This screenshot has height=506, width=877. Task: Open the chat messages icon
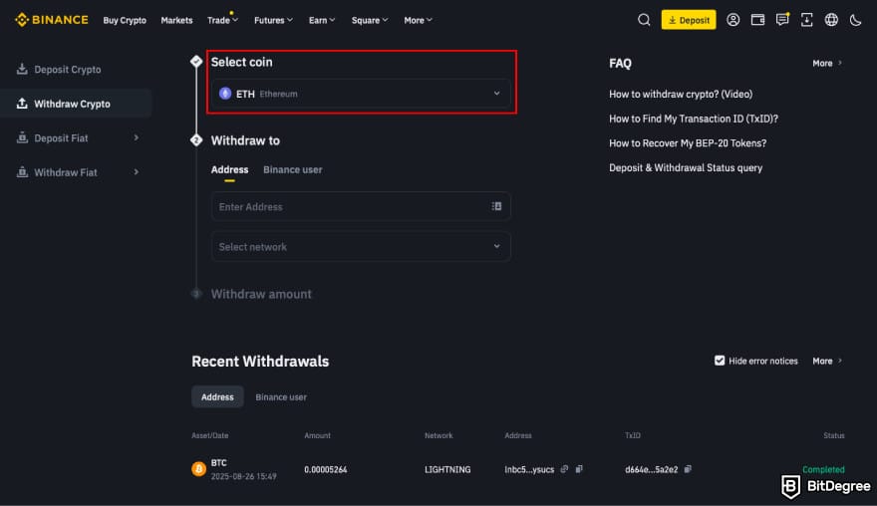pyautogui.click(x=782, y=20)
